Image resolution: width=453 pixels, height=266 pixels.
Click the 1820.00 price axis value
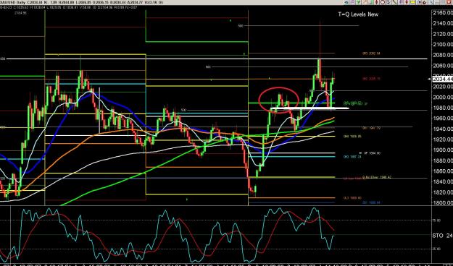point(443,192)
